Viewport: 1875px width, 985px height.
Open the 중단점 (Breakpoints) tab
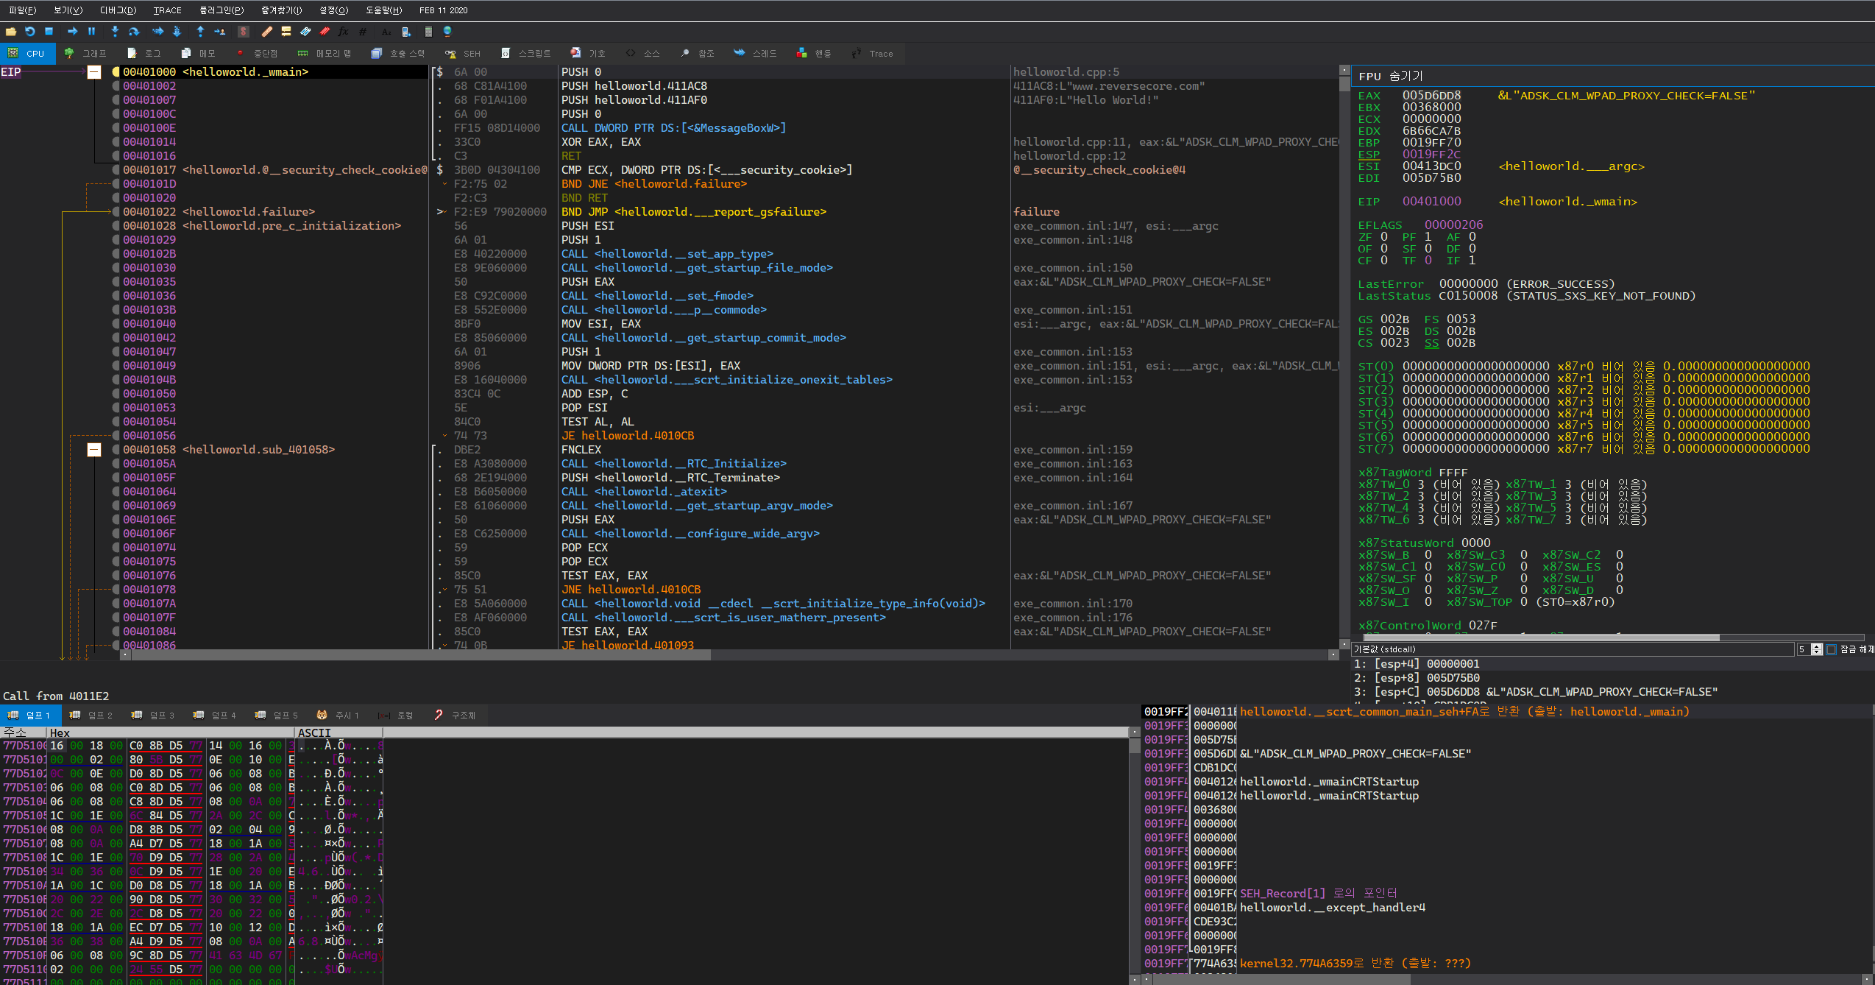tap(258, 54)
